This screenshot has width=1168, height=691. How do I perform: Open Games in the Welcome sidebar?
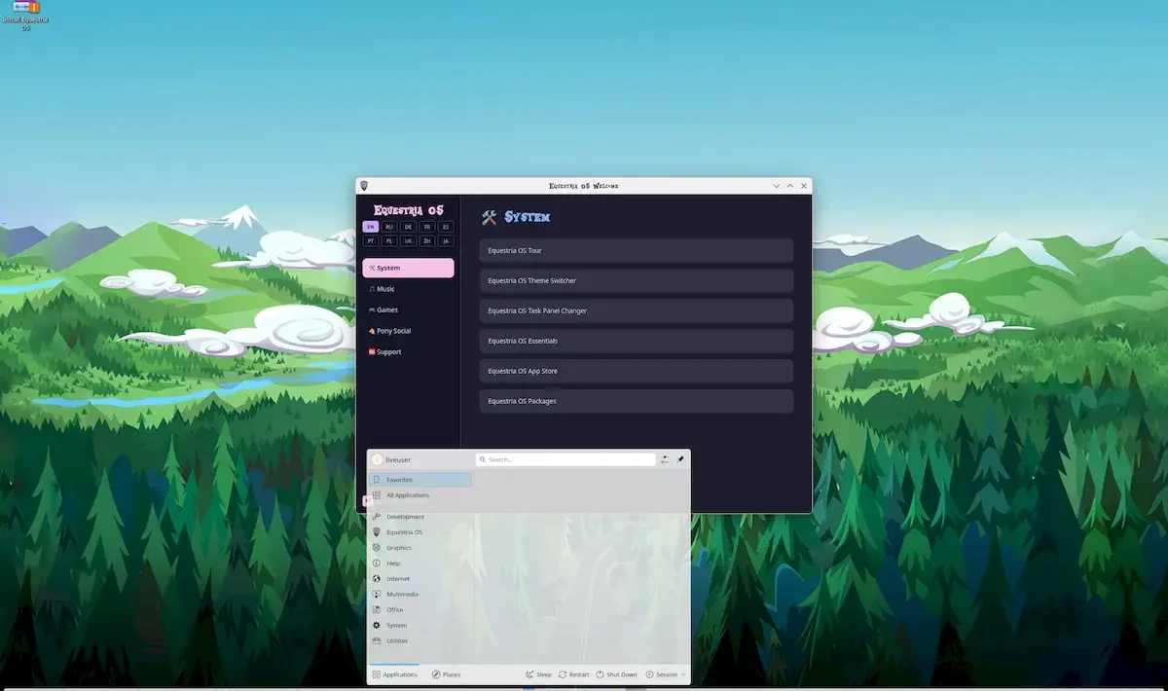click(408, 309)
